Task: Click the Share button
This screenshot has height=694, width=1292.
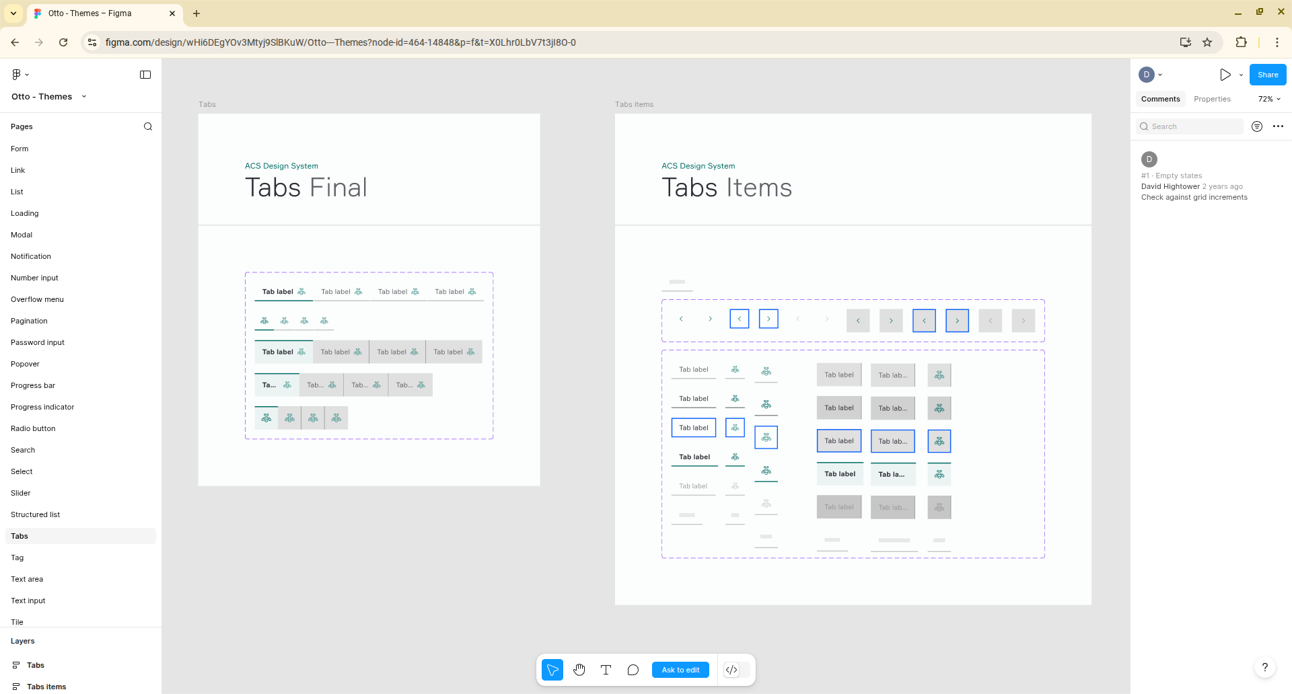Action: (1267, 75)
